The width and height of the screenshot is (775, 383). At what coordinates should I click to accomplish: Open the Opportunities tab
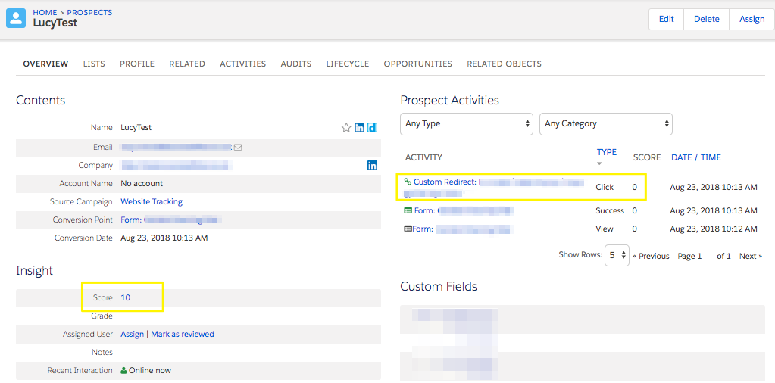417,64
